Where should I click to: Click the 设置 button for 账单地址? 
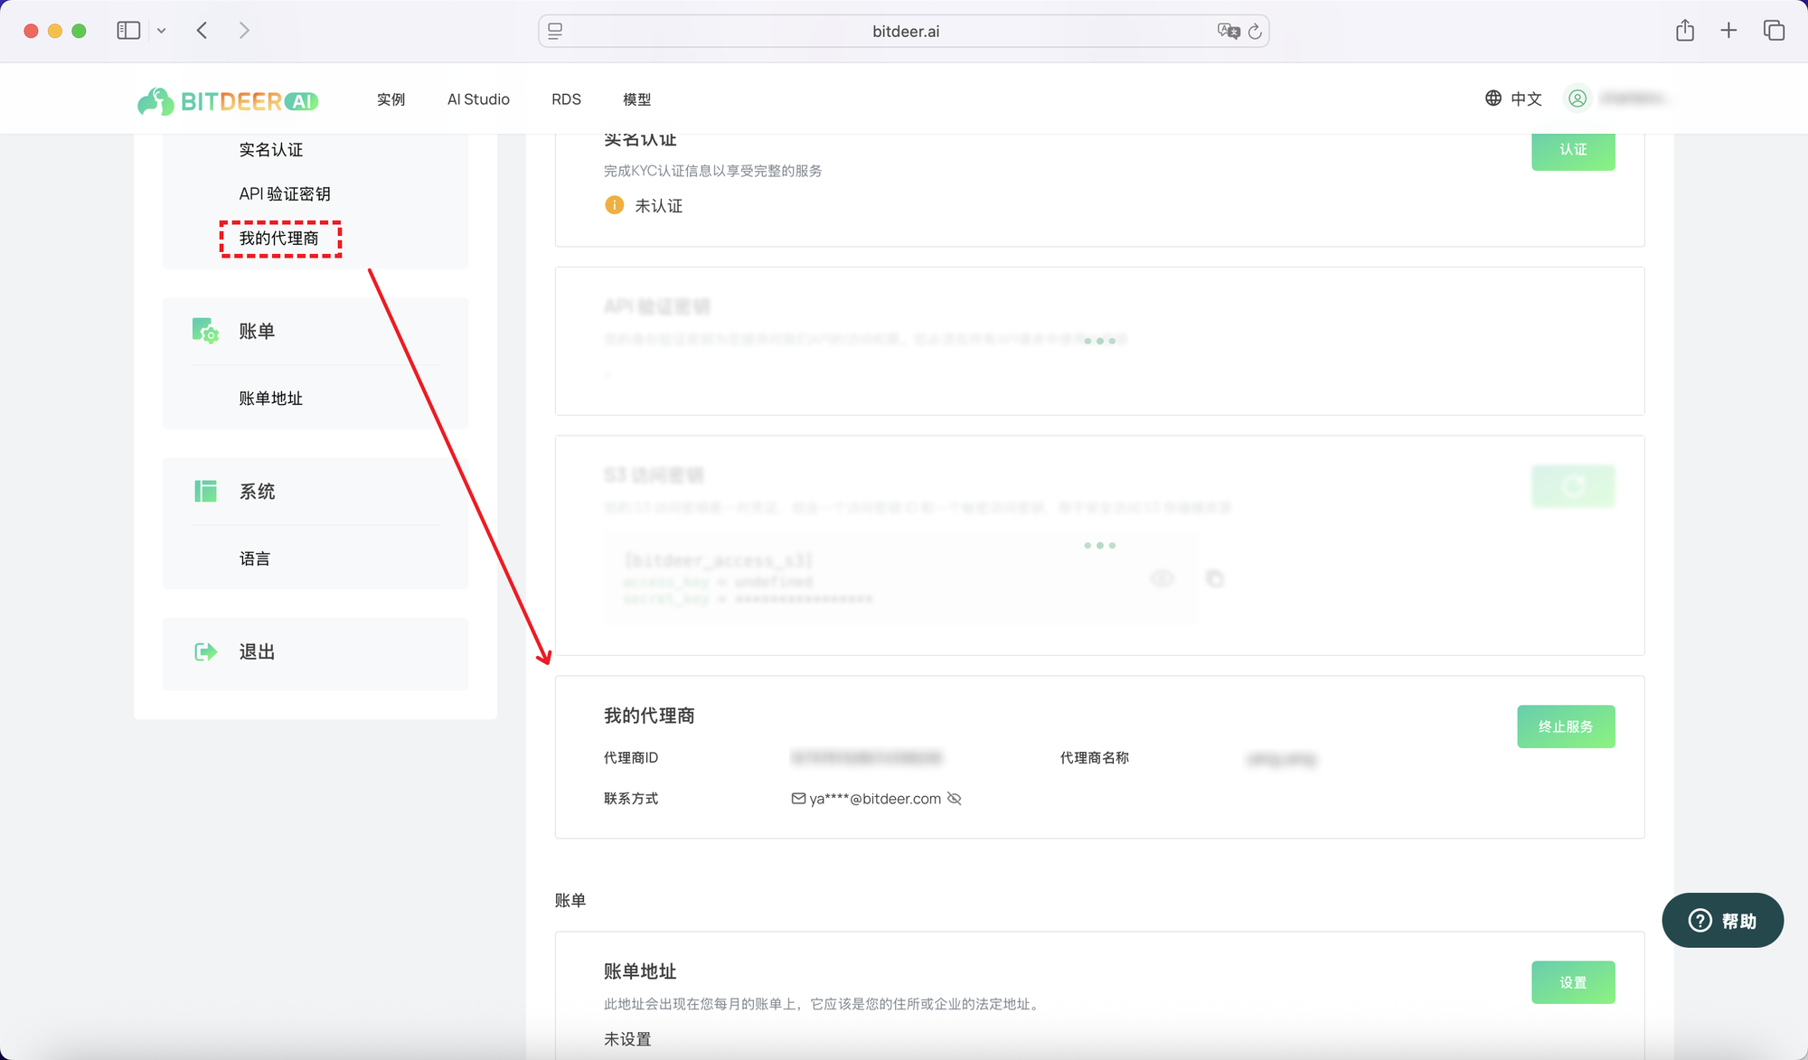pos(1573,982)
